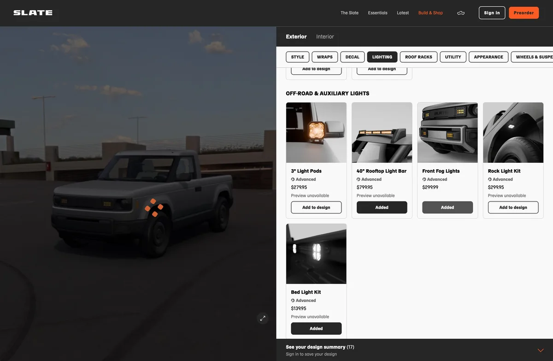Open the Front Fog Lights image
Image resolution: width=553 pixels, height=361 pixels.
coord(447,133)
